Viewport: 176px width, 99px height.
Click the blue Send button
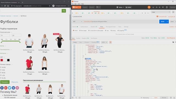click(x=163, y=21)
